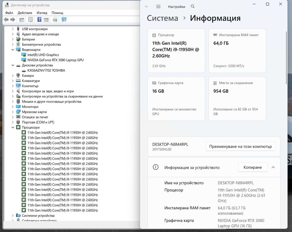Click the device information circle-i icon
292x232 pixels.
tap(156, 167)
